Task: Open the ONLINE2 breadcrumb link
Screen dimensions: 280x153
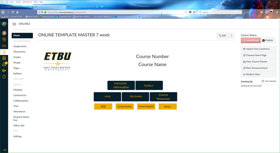Action: point(24,24)
